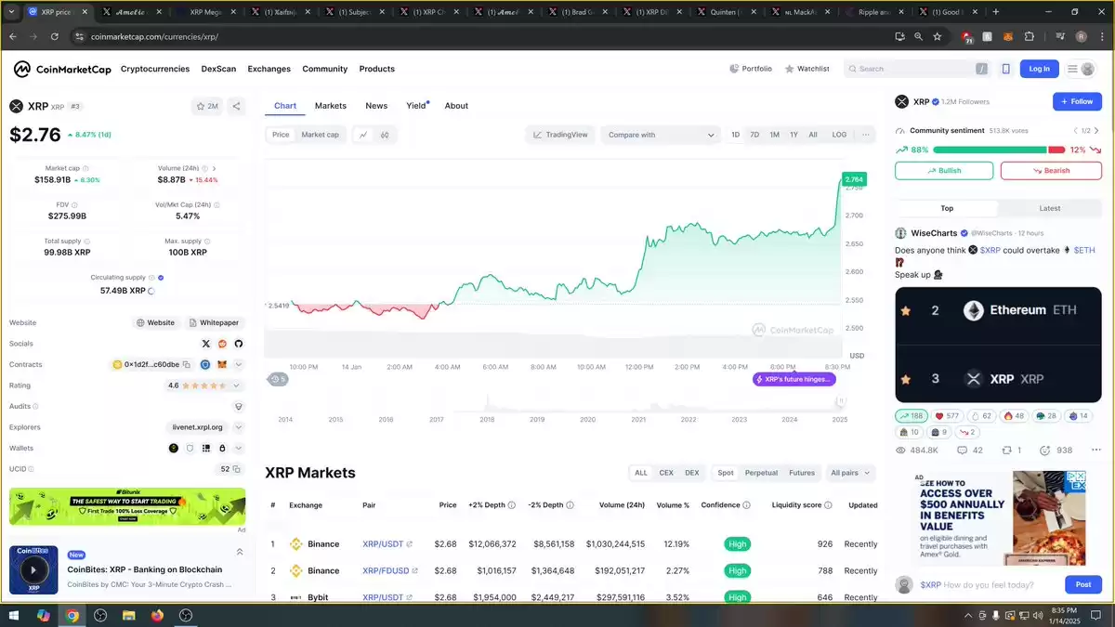
Task: Copy the 0x1d2f...c60dbe contract address
Action: [186, 365]
